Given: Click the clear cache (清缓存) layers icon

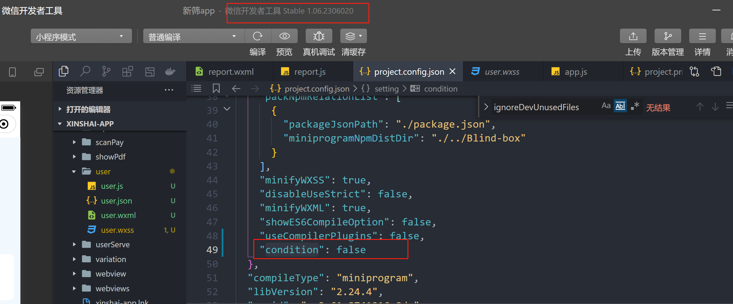Looking at the screenshot, I should pos(353,36).
